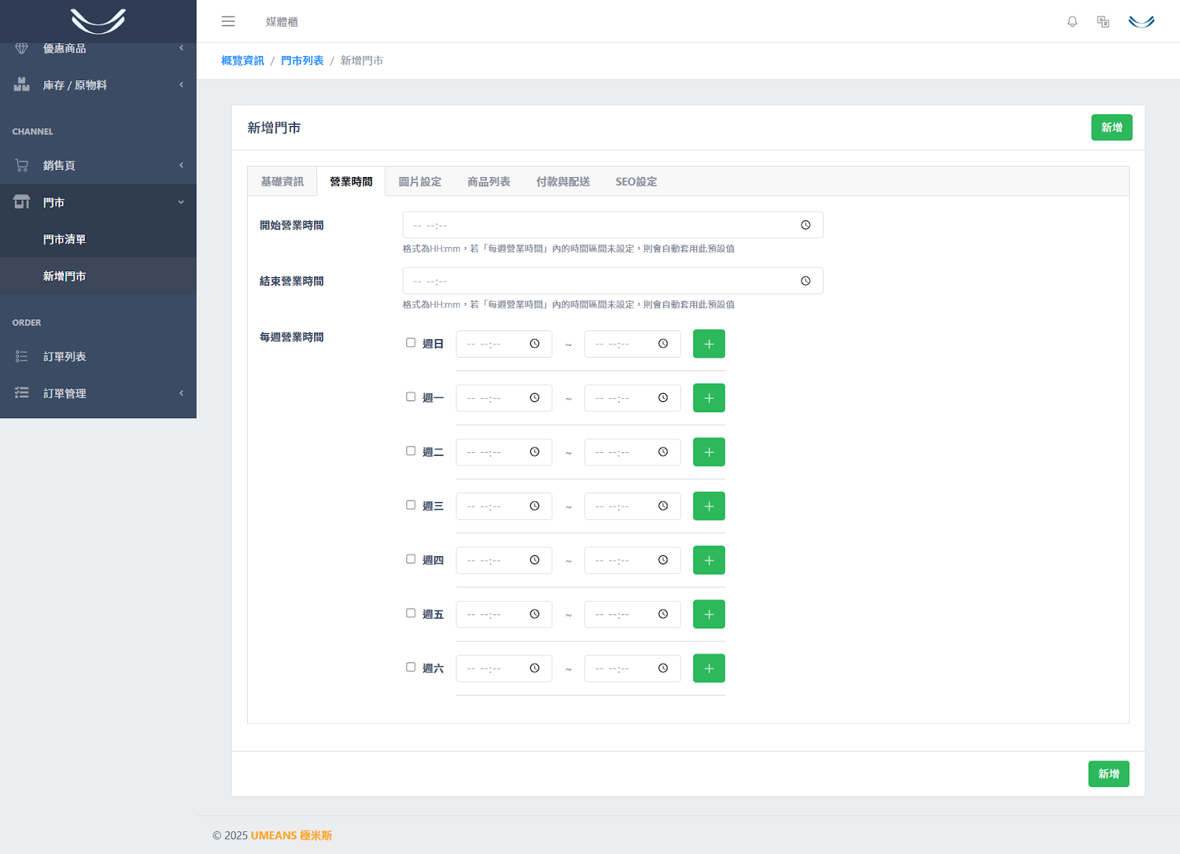This screenshot has width=1180, height=854.
Task: Click the 優惠商品 diamond icon
Action: click(21, 49)
